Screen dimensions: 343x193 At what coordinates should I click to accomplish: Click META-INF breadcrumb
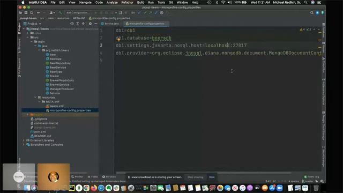(x=79, y=18)
